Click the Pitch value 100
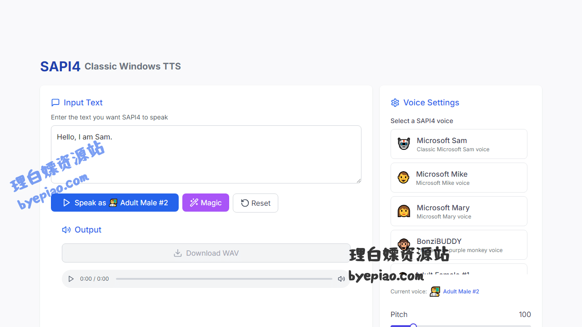Image resolution: width=582 pixels, height=327 pixels. [x=525, y=315]
